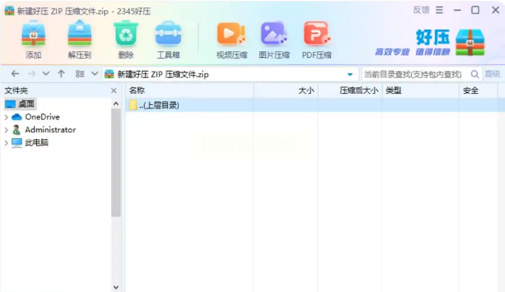Click the magnifier search icon

tap(475, 74)
